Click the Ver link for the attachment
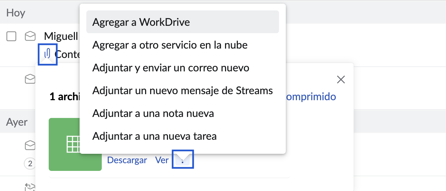The width and height of the screenshot is (446, 191). click(162, 160)
